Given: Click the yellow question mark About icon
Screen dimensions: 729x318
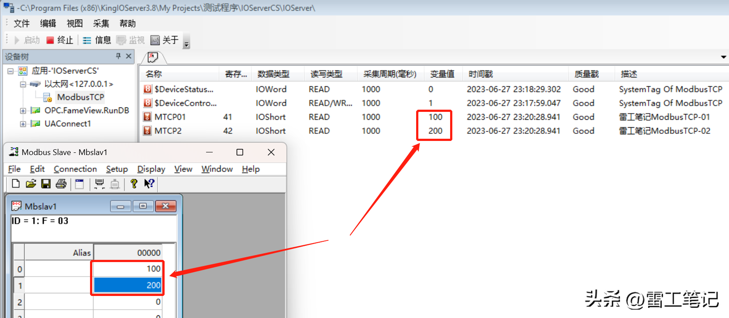Looking at the screenshot, I should tap(134, 184).
